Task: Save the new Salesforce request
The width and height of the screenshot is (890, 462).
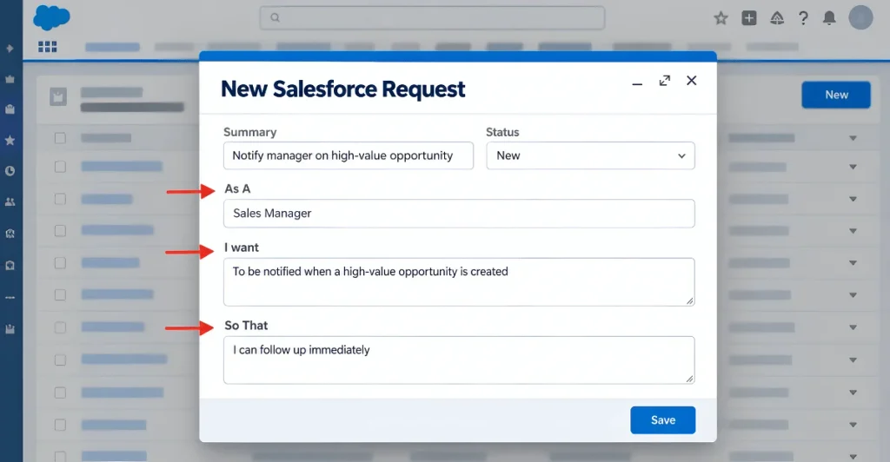Action: [x=663, y=420]
